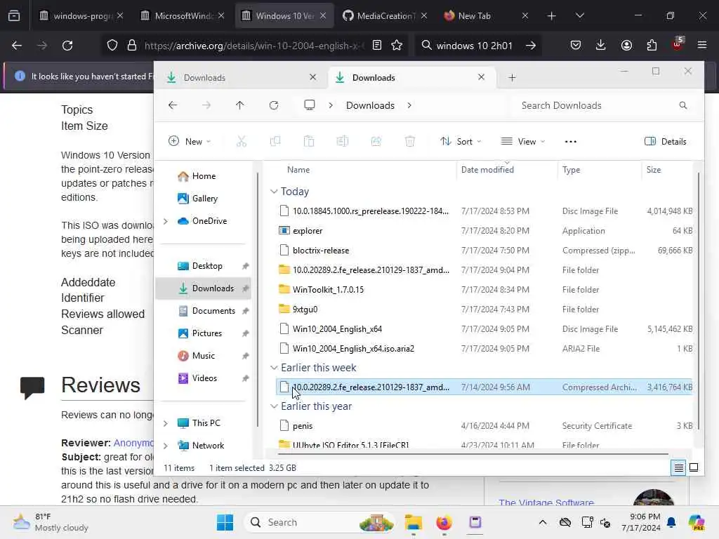Image resolution: width=719 pixels, height=539 pixels.
Task: Click the Copy icon in Explorer toolbar
Action: (x=275, y=142)
